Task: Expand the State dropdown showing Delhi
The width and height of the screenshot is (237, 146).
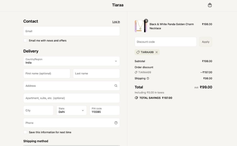Action: click(71, 110)
